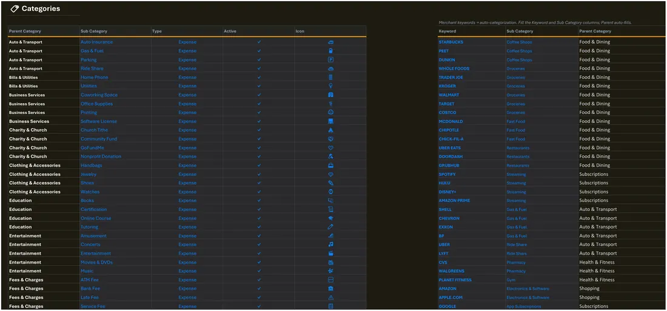This screenshot has height=311, width=667.
Task: Toggle the Active checkmark for Amusement
Action: tap(259, 236)
